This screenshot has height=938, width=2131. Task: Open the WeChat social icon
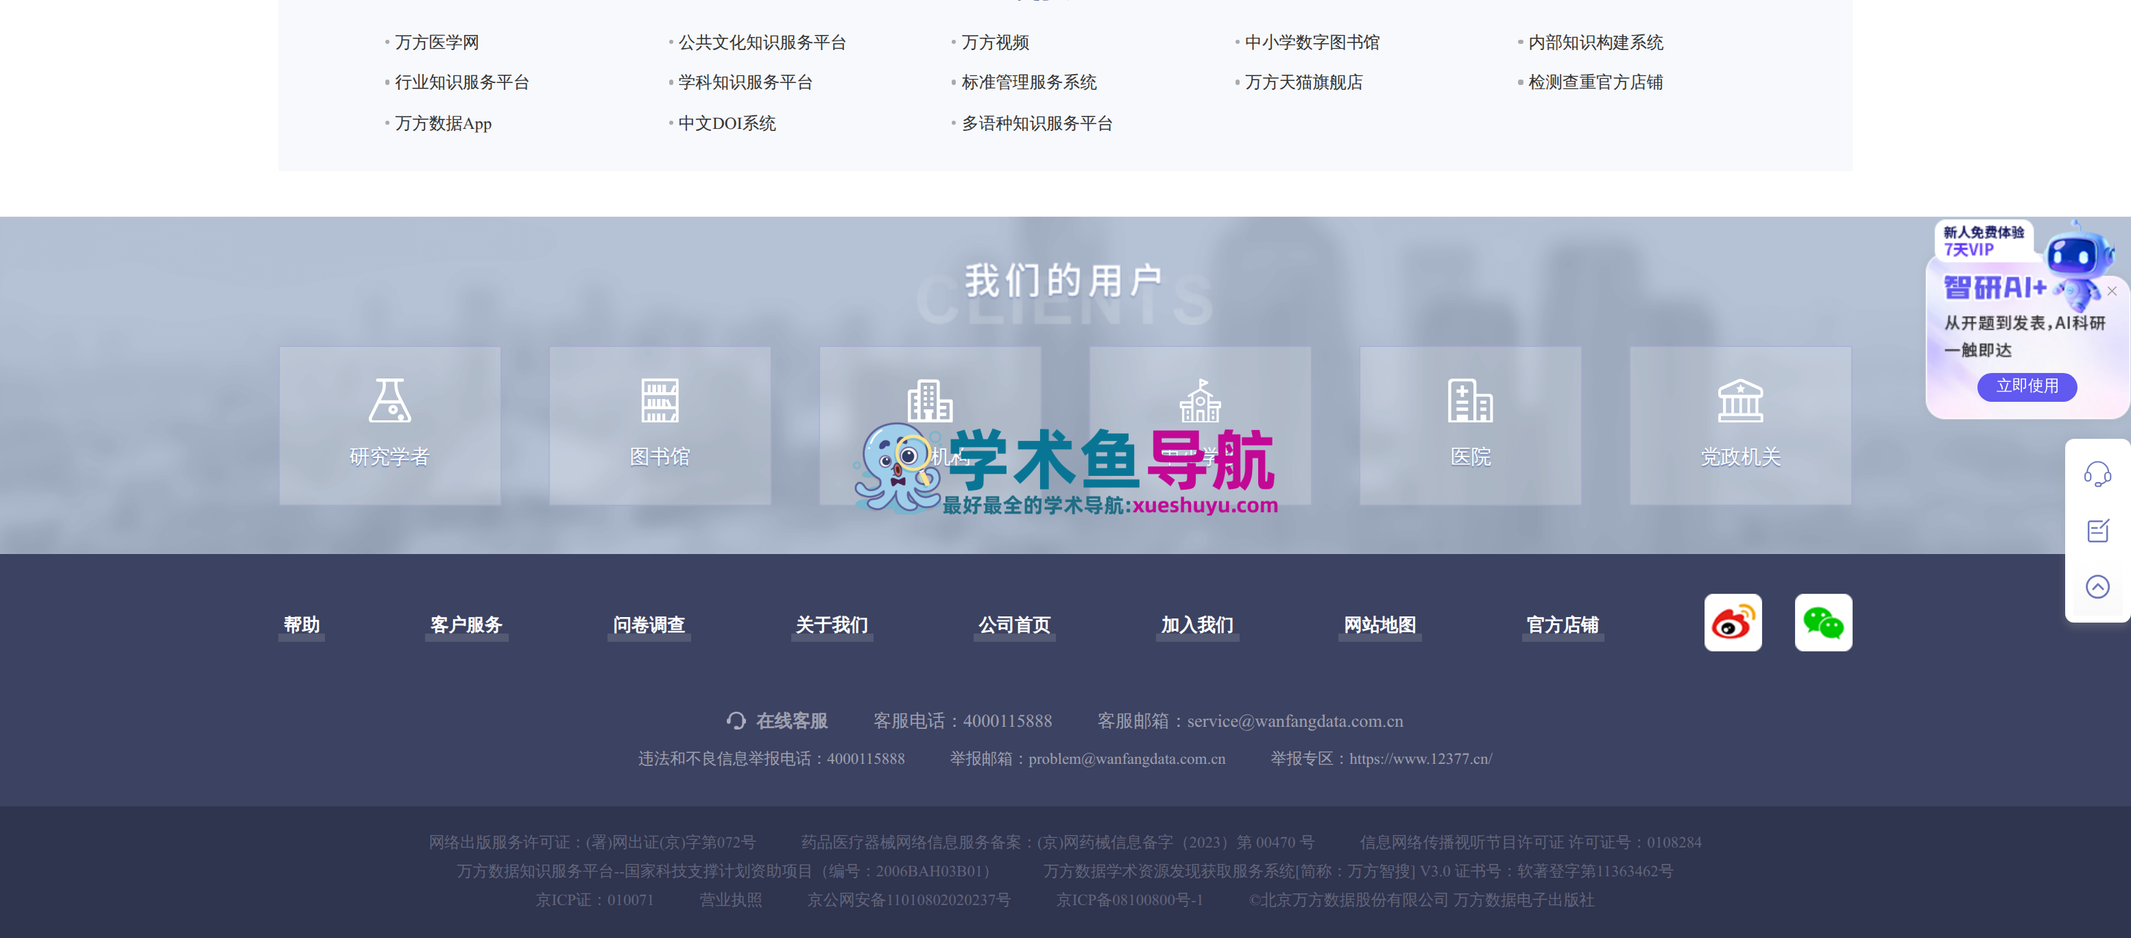(x=1822, y=622)
